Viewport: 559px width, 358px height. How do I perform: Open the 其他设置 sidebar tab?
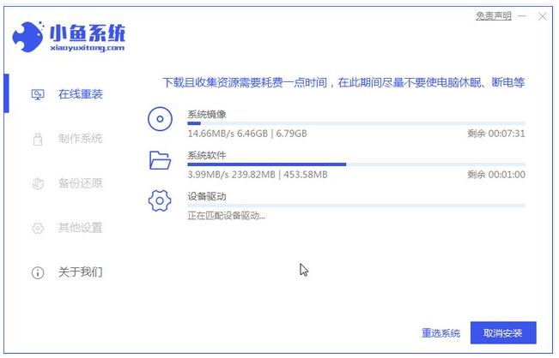pyautogui.click(x=80, y=228)
